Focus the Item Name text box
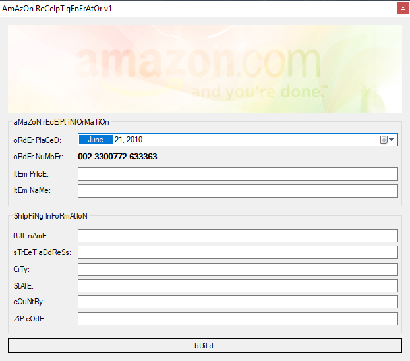 point(237,191)
